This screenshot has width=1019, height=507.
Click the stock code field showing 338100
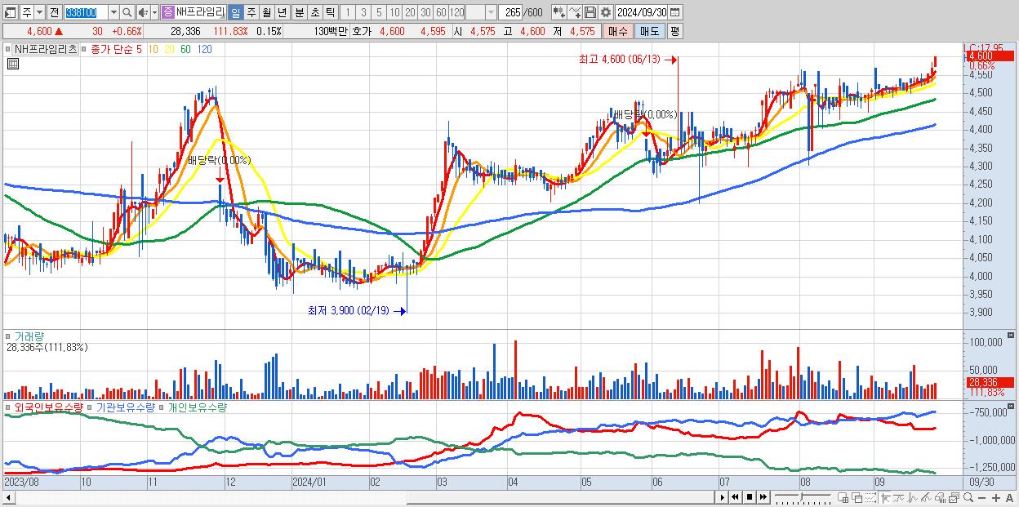tap(85, 12)
